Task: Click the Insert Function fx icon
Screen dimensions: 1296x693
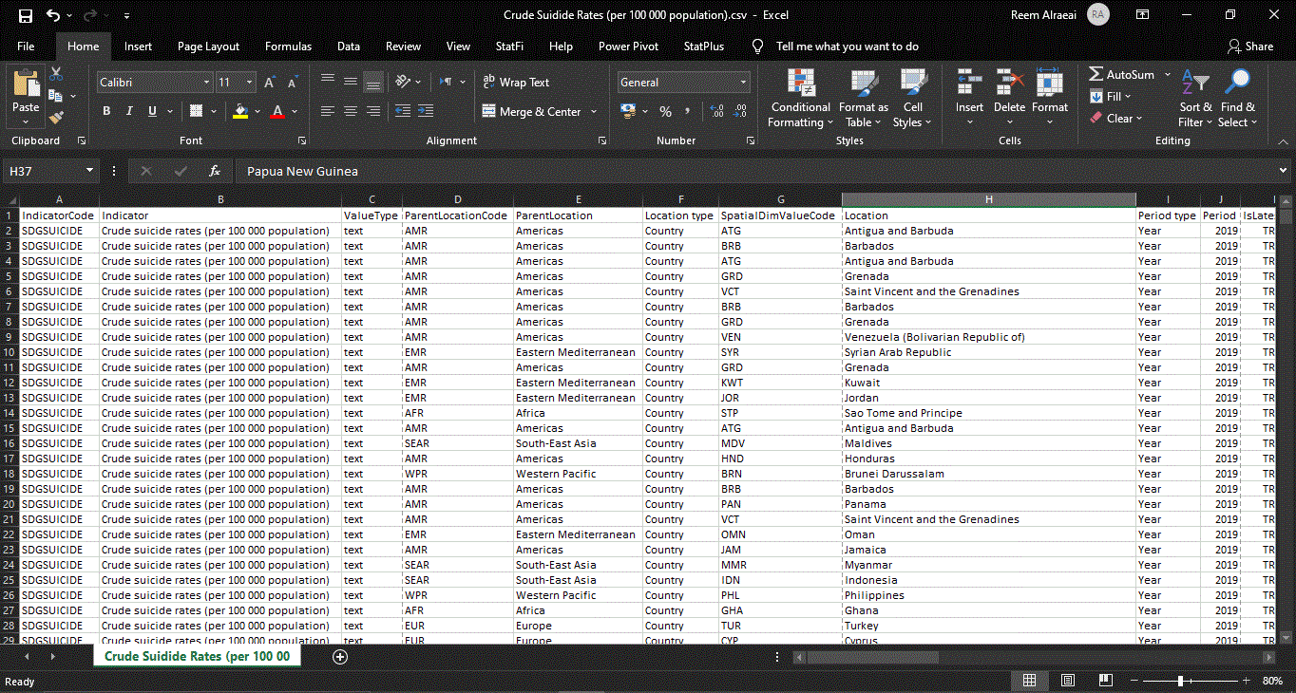Action: point(215,171)
